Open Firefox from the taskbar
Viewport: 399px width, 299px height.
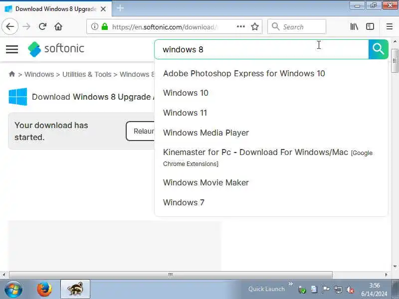[x=44, y=290]
